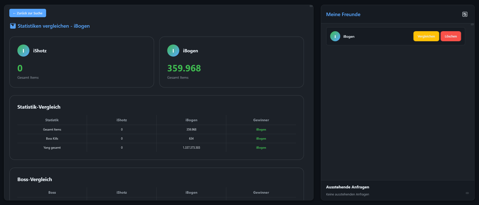Click the Gewinner header in Statistik-Vergleich table

pyautogui.click(x=261, y=120)
